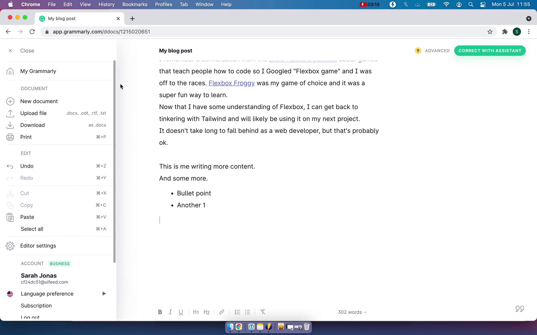Open Finder from the Dock
The image size is (537, 335).
point(230,327)
